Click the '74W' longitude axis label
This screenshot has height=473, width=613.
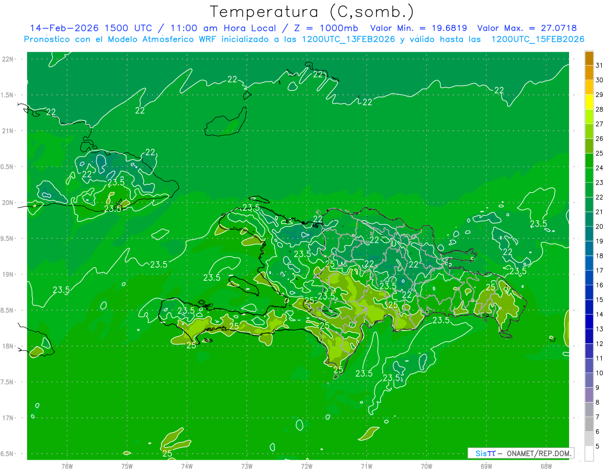pyautogui.click(x=187, y=466)
